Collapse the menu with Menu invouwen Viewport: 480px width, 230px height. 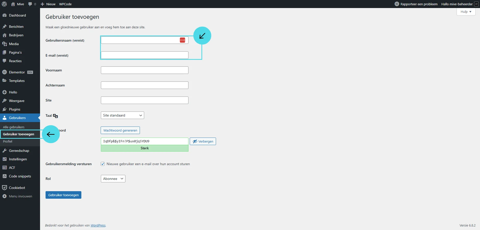(x=20, y=197)
